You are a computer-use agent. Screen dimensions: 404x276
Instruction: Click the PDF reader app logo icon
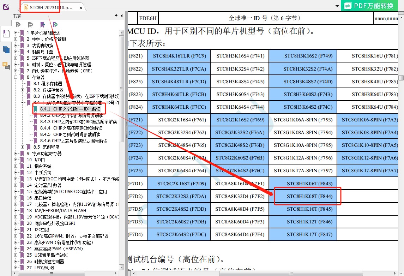point(6,7)
